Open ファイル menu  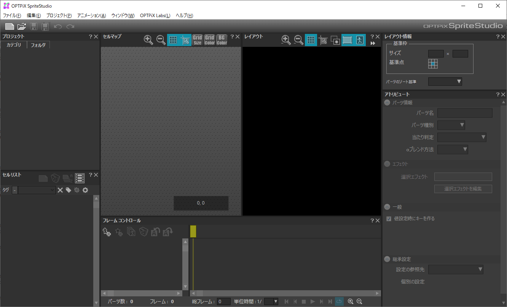12,16
